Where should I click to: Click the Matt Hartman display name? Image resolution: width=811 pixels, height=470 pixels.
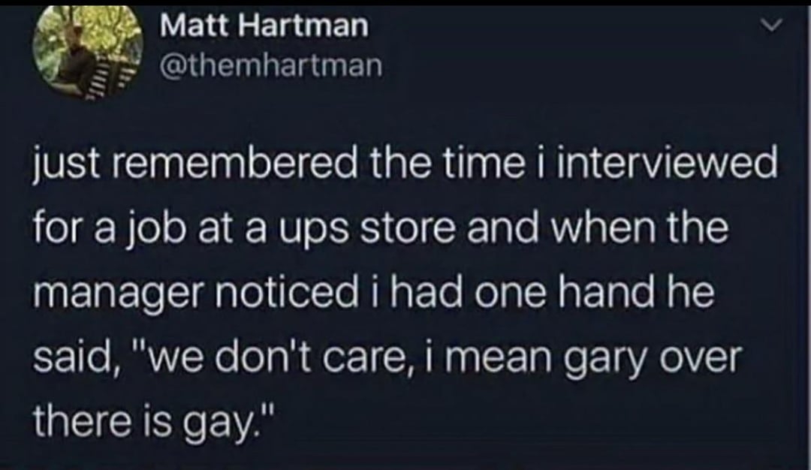pos(264,26)
